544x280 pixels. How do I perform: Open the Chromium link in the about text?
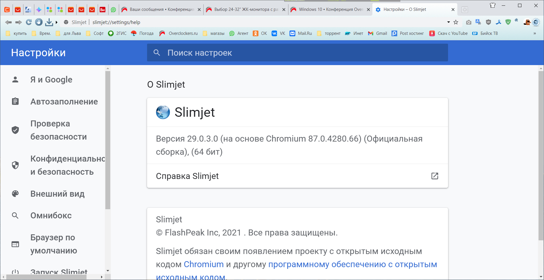(204, 264)
